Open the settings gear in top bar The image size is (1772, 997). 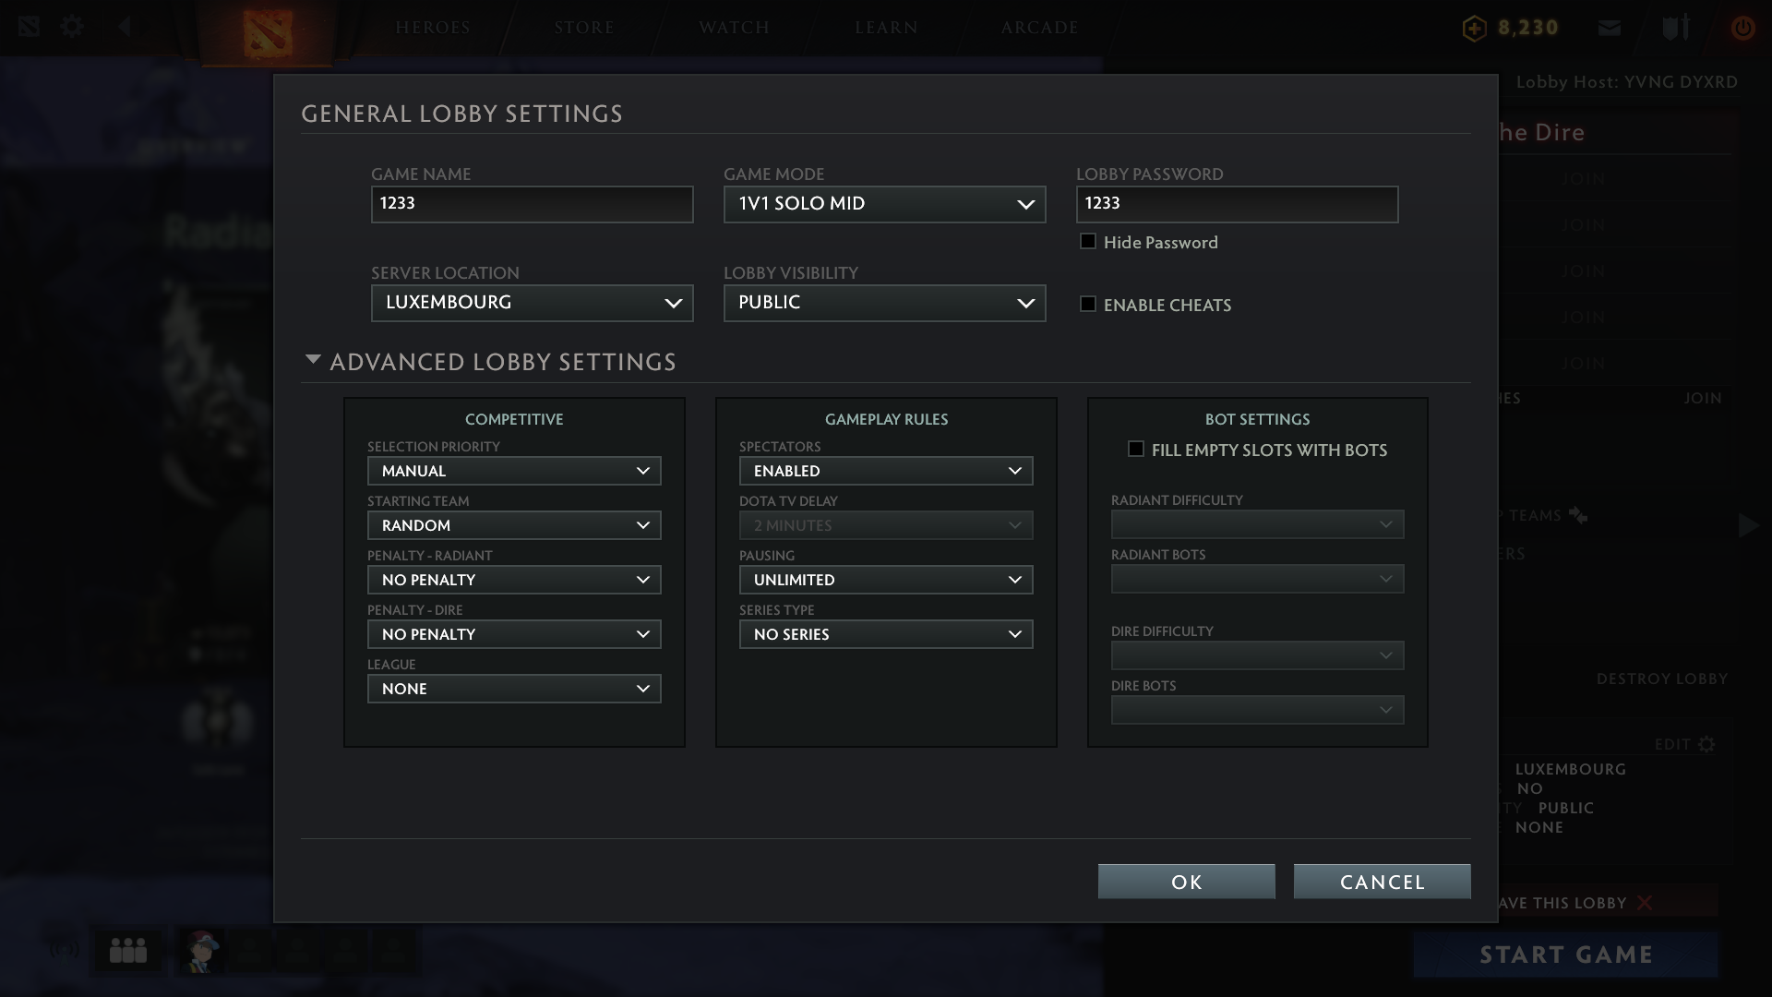coord(72,26)
